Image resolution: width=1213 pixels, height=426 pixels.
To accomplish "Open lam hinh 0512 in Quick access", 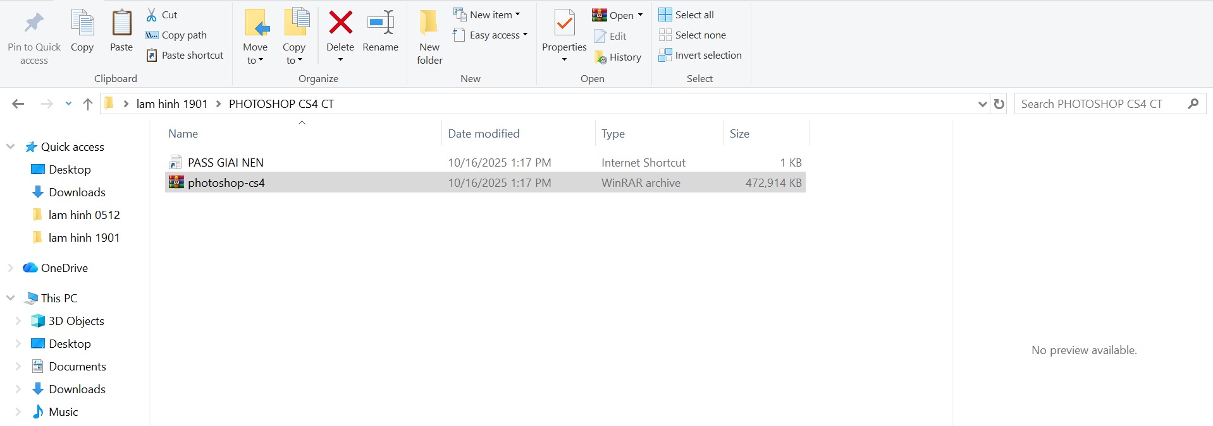I will tap(83, 215).
